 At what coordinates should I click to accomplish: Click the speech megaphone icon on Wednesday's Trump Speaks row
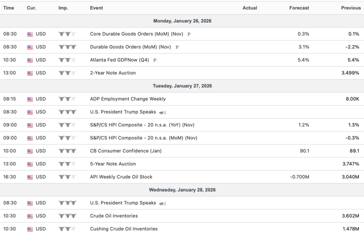pos(162,203)
